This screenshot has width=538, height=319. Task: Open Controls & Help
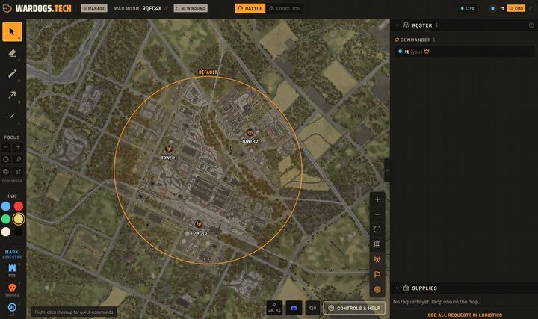(354, 308)
